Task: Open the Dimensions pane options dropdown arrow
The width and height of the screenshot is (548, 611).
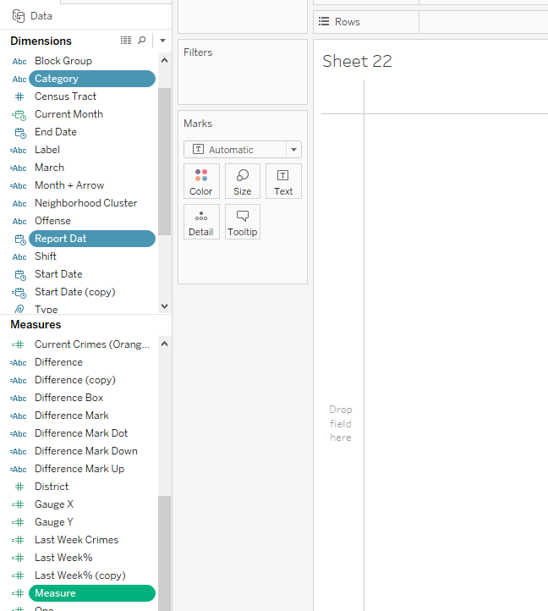Action: click(x=162, y=41)
